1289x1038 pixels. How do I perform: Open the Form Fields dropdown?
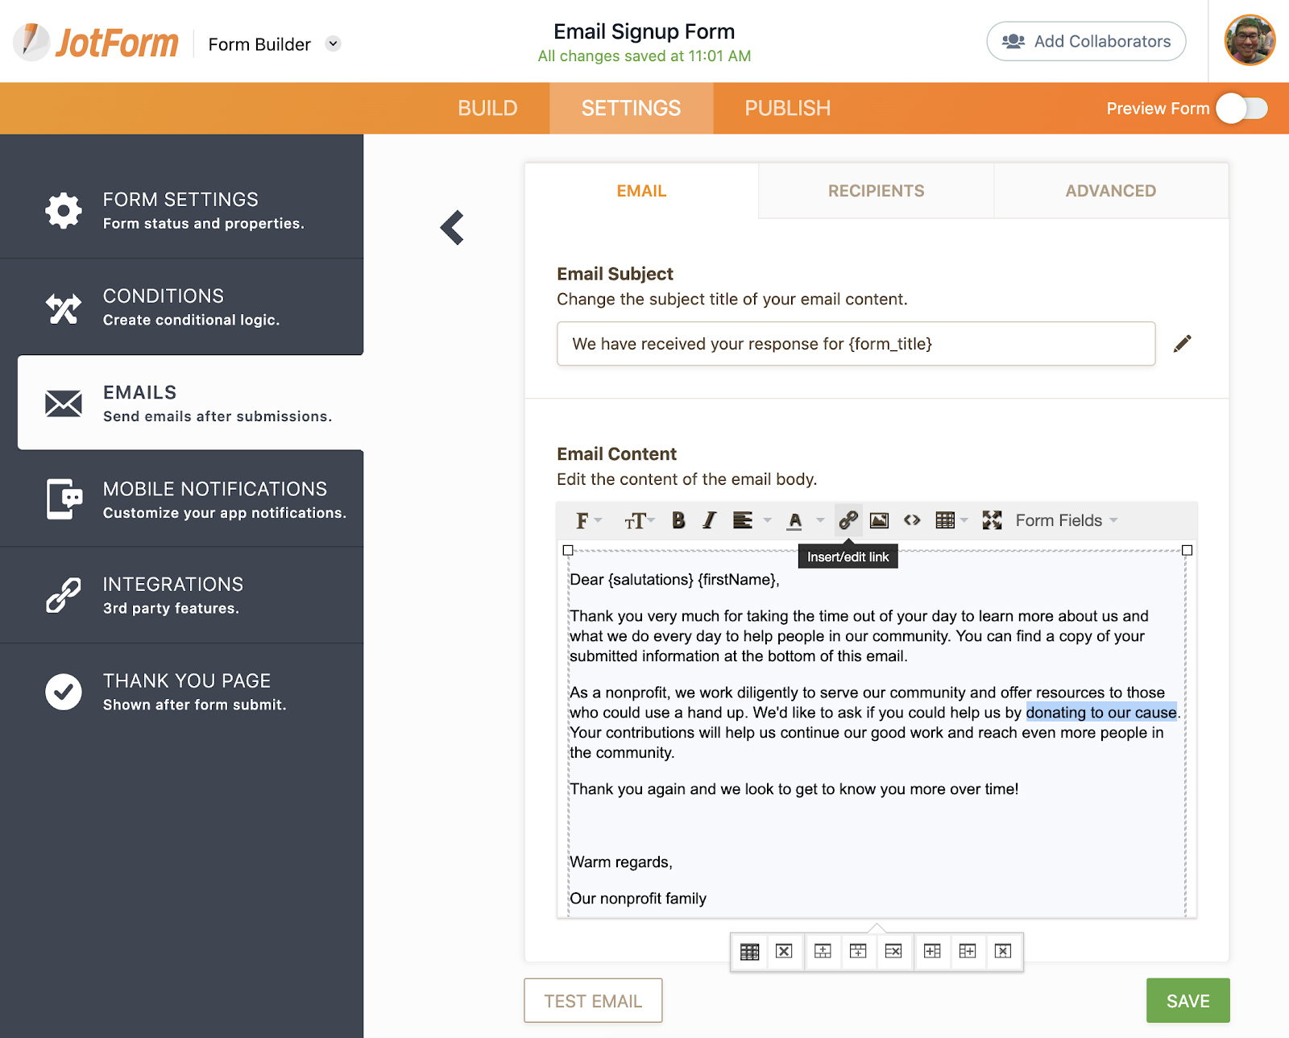1067,520
